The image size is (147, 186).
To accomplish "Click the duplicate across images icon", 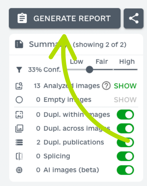I will pos(19,128).
